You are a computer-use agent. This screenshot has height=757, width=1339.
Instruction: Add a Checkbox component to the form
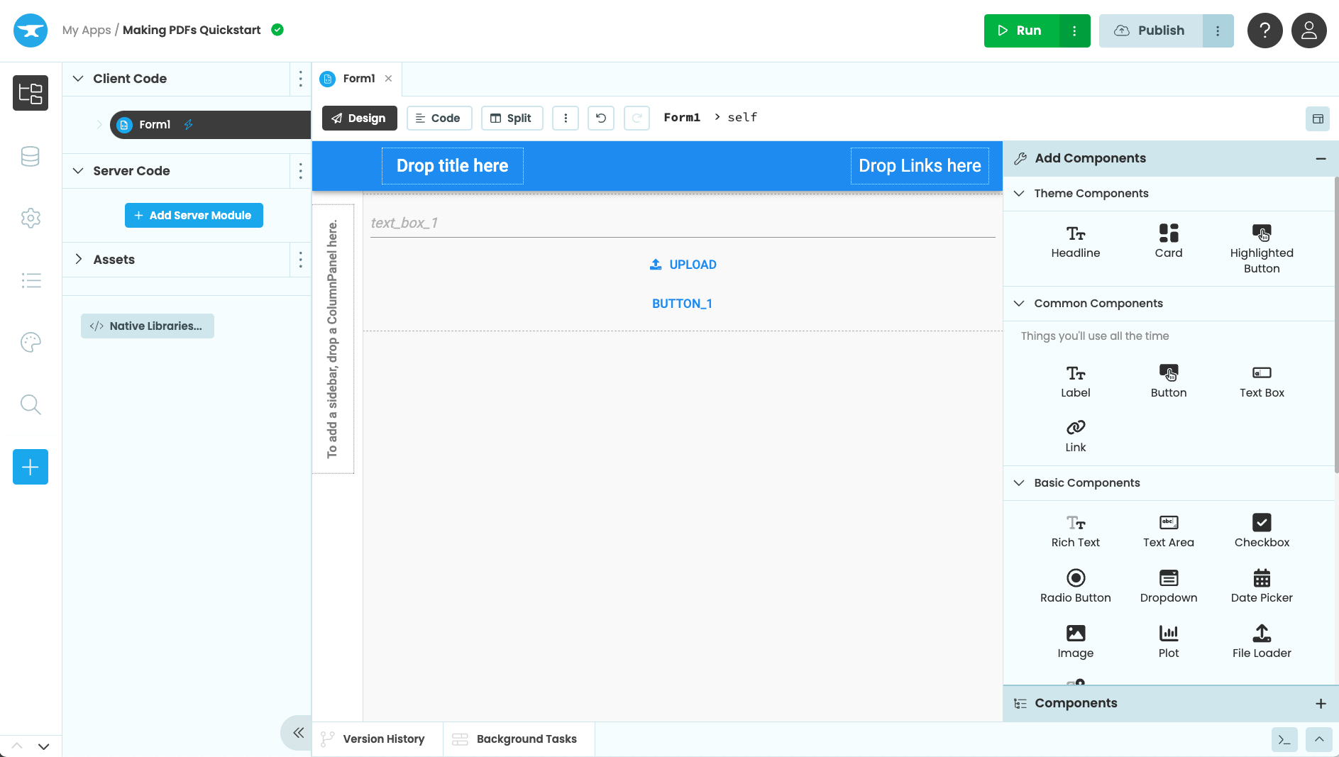(x=1262, y=531)
